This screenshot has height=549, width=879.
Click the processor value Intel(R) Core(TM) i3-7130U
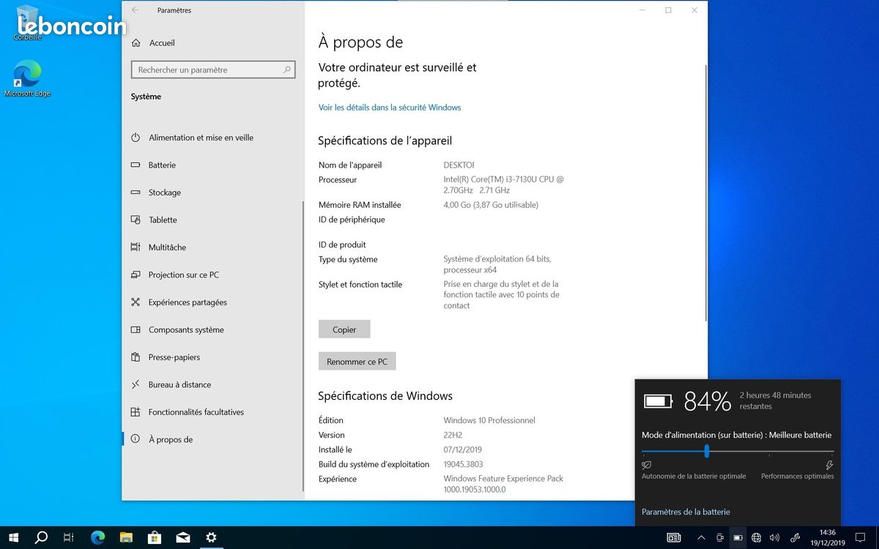point(504,184)
